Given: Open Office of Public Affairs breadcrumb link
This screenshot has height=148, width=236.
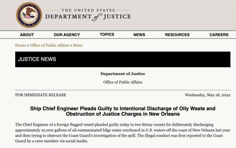Looking at the screenshot, I should [x=50, y=45].
